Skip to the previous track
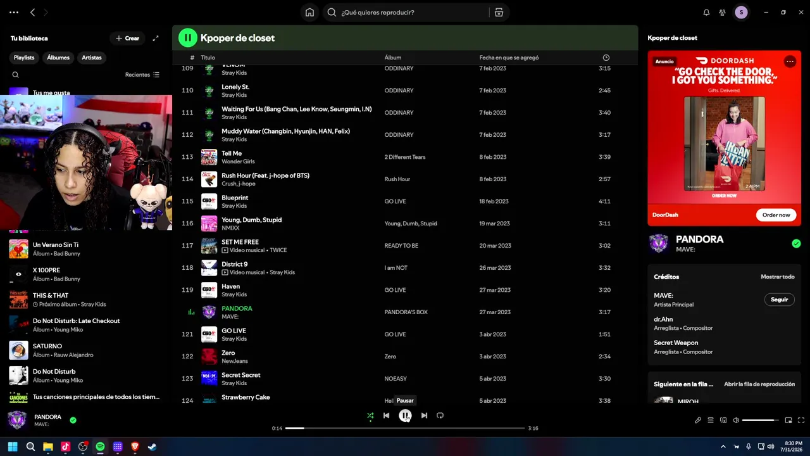Image resolution: width=810 pixels, height=456 pixels. [x=386, y=415]
